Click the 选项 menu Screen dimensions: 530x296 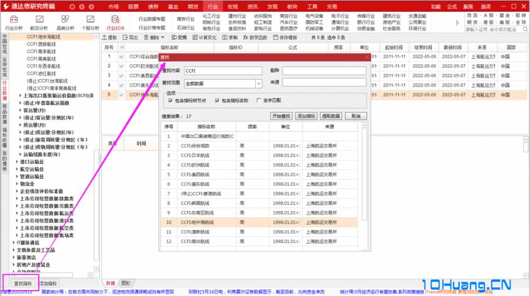[485, 6]
